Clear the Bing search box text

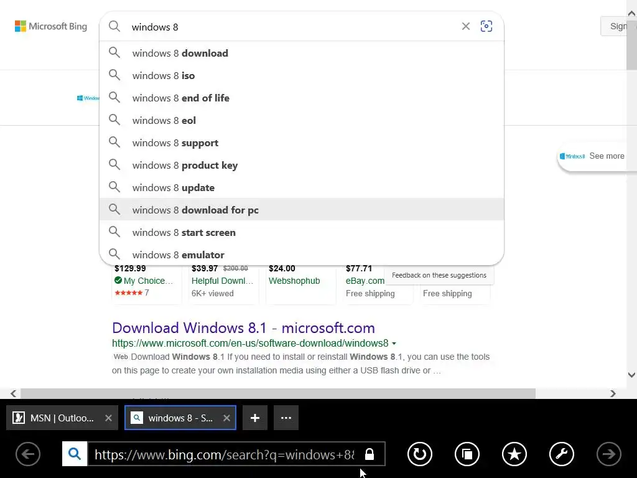(x=465, y=26)
